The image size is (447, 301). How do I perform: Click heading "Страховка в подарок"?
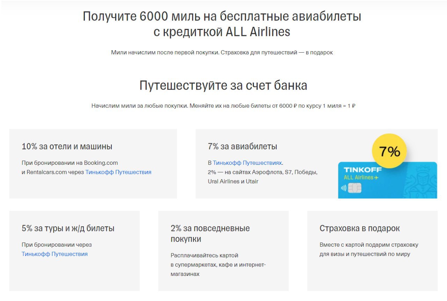[360, 229]
